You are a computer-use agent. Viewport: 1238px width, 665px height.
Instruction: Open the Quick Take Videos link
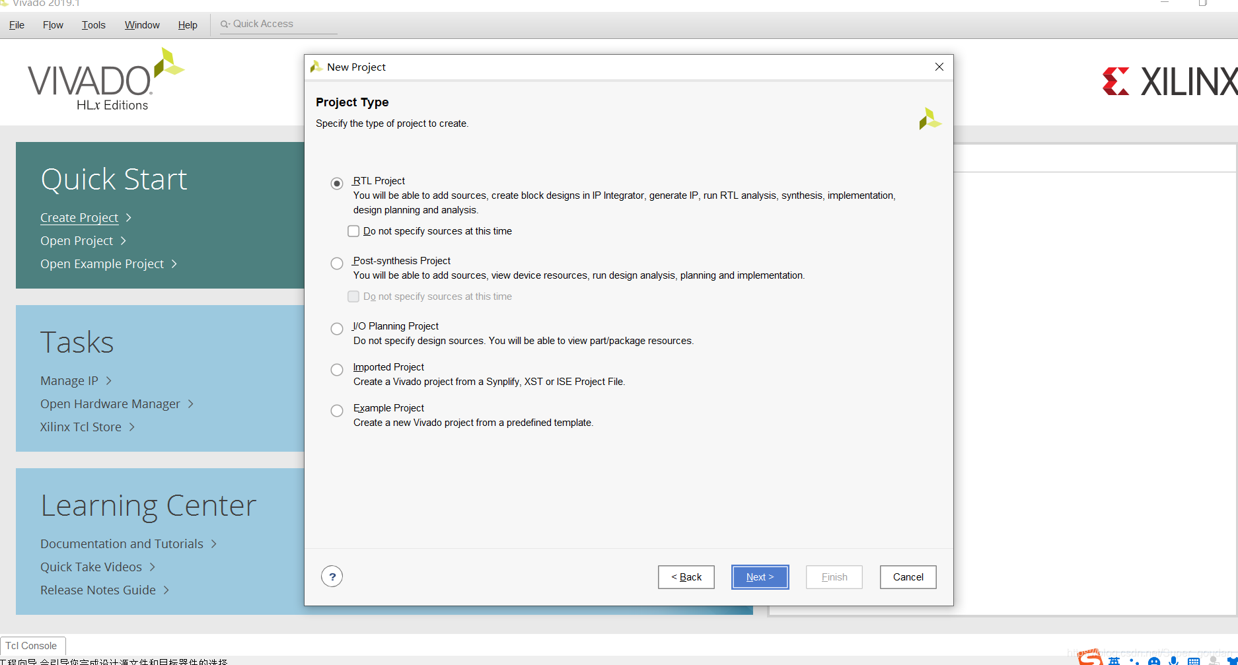tap(91, 567)
